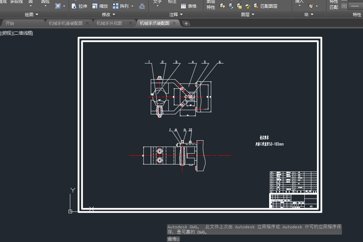Click part balloon number 1
The height and width of the screenshot is (242, 363).
(149, 62)
